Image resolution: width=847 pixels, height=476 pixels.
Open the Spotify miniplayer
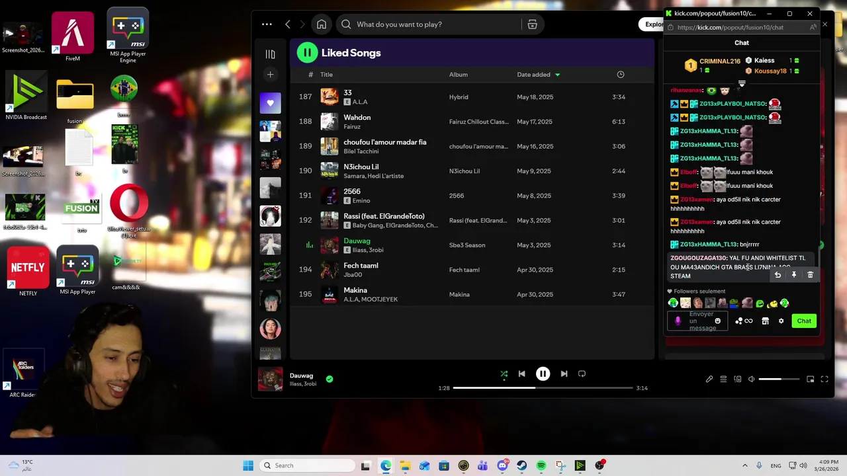pyautogui.click(x=811, y=379)
